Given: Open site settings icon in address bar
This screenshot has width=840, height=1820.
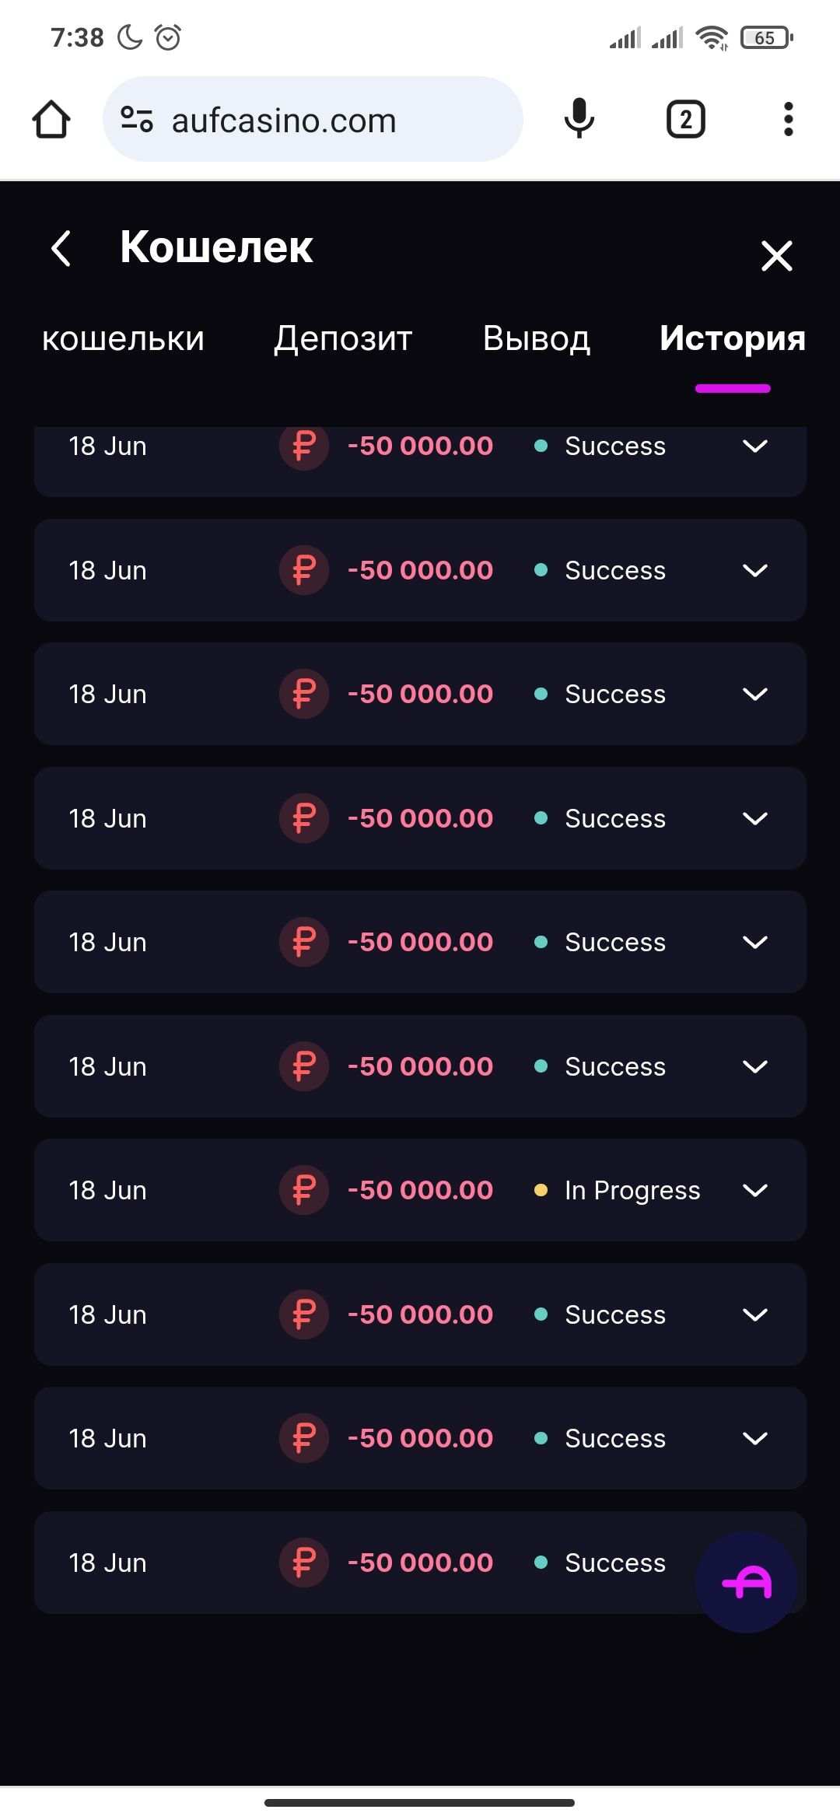Looking at the screenshot, I should point(137,120).
